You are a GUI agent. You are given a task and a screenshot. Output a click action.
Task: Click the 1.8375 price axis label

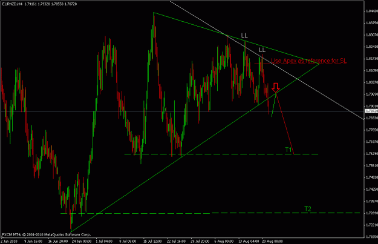pos(372,23)
